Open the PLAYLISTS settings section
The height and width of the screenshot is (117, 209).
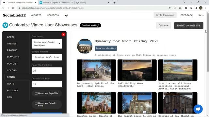coord(13,57)
